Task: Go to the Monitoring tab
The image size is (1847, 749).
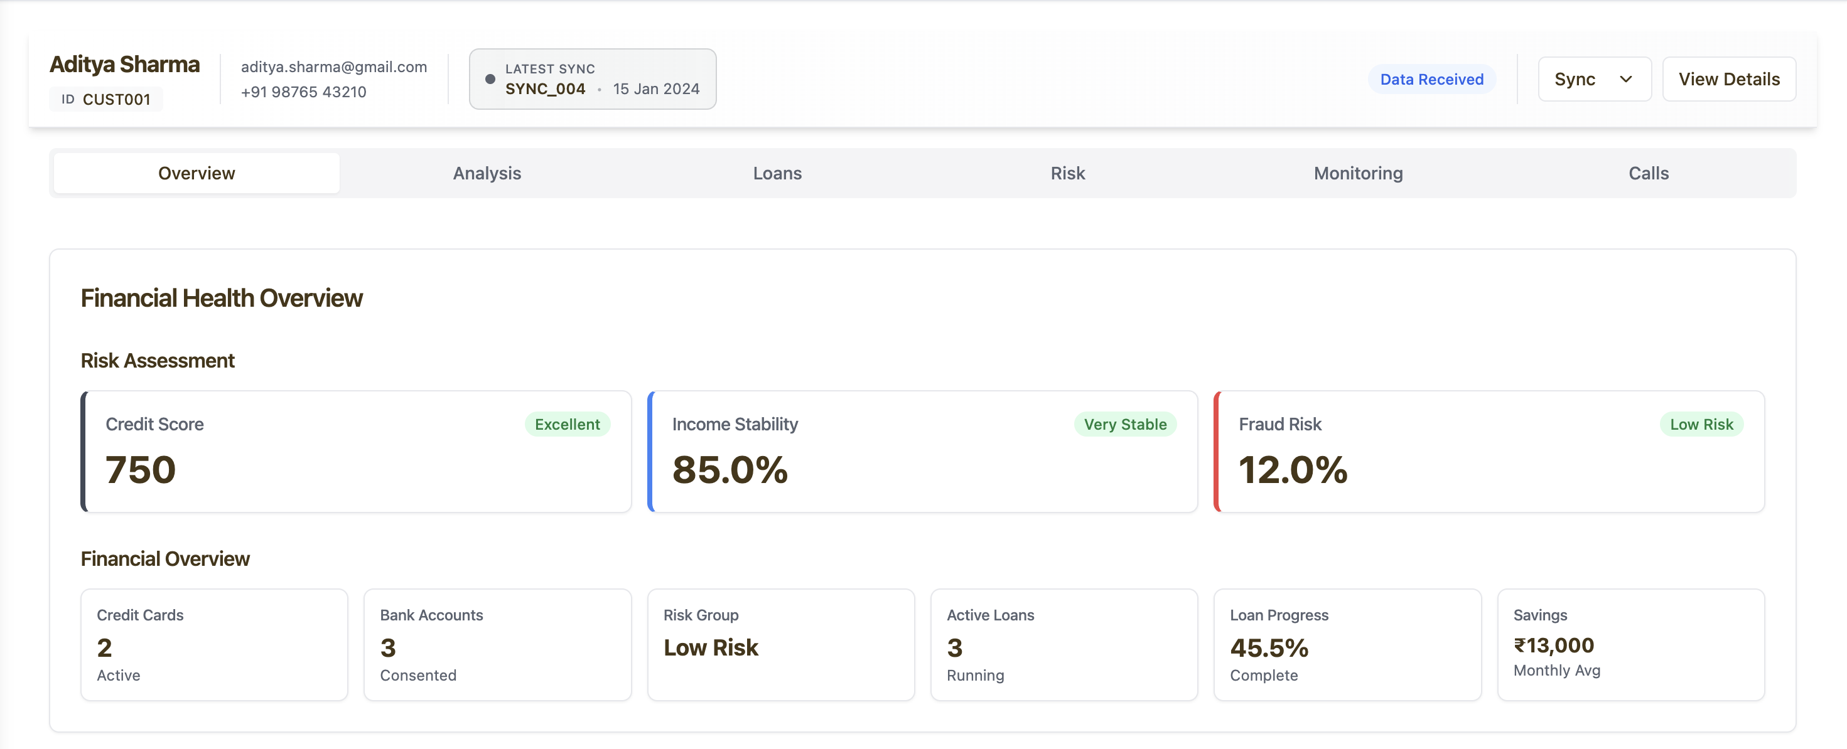Action: point(1358,174)
